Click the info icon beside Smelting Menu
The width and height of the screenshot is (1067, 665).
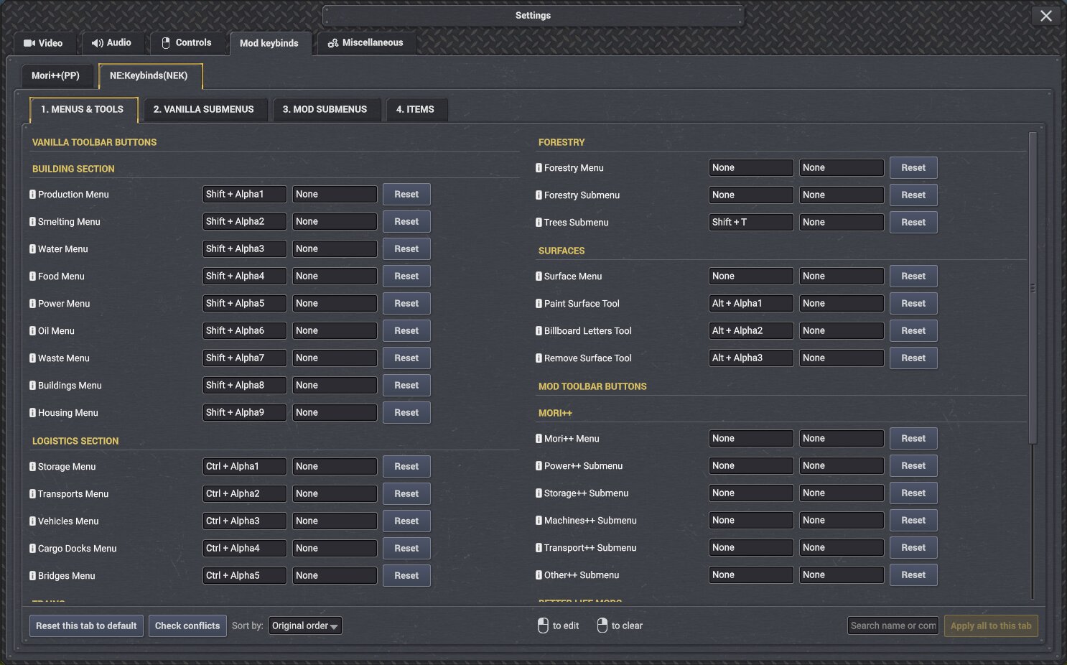pos(32,222)
